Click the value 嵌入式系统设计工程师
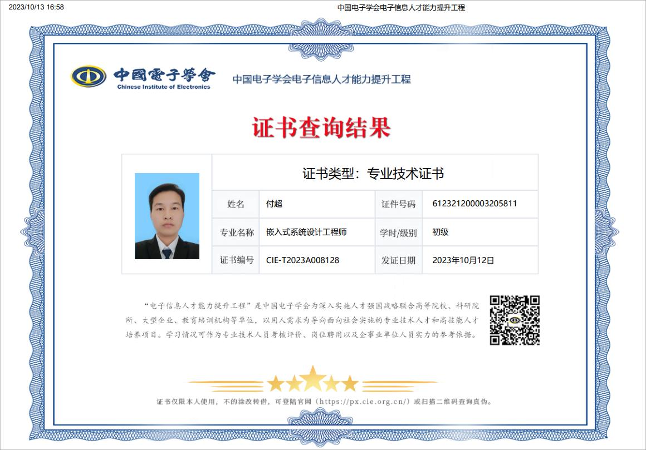646x450 pixels. (306, 232)
